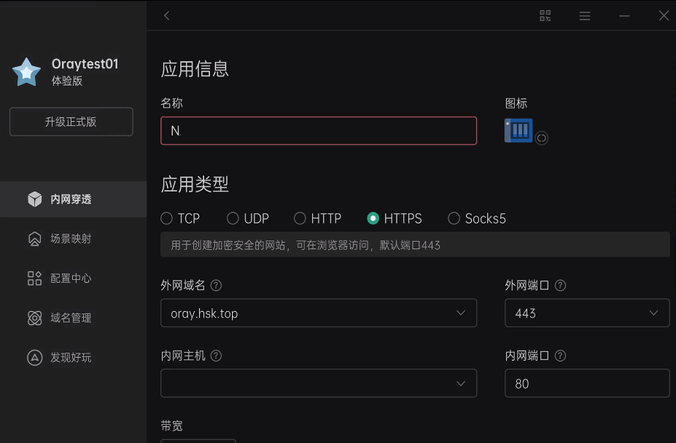Click the refresh icon next to app image
Screen dimensions: 676x443
pyautogui.click(x=541, y=138)
